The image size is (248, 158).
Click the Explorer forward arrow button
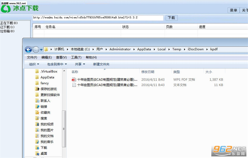point(36,50)
